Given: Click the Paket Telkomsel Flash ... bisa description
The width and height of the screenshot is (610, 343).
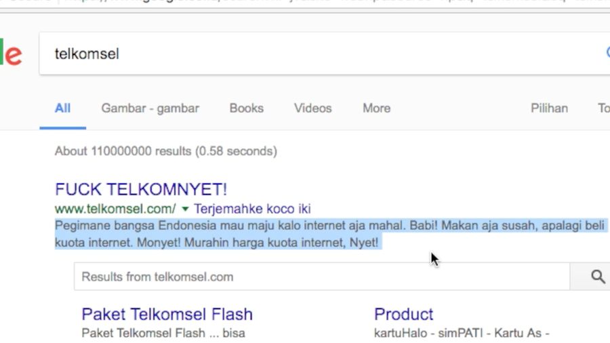Looking at the screenshot, I should point(163,334).
